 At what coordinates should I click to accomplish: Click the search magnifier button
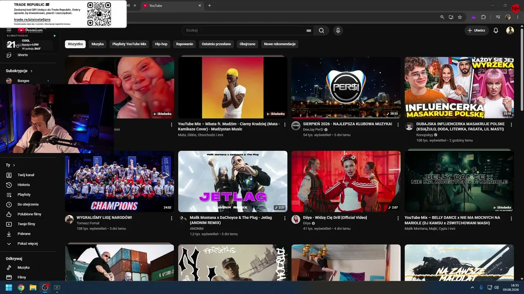pos(321,30)
